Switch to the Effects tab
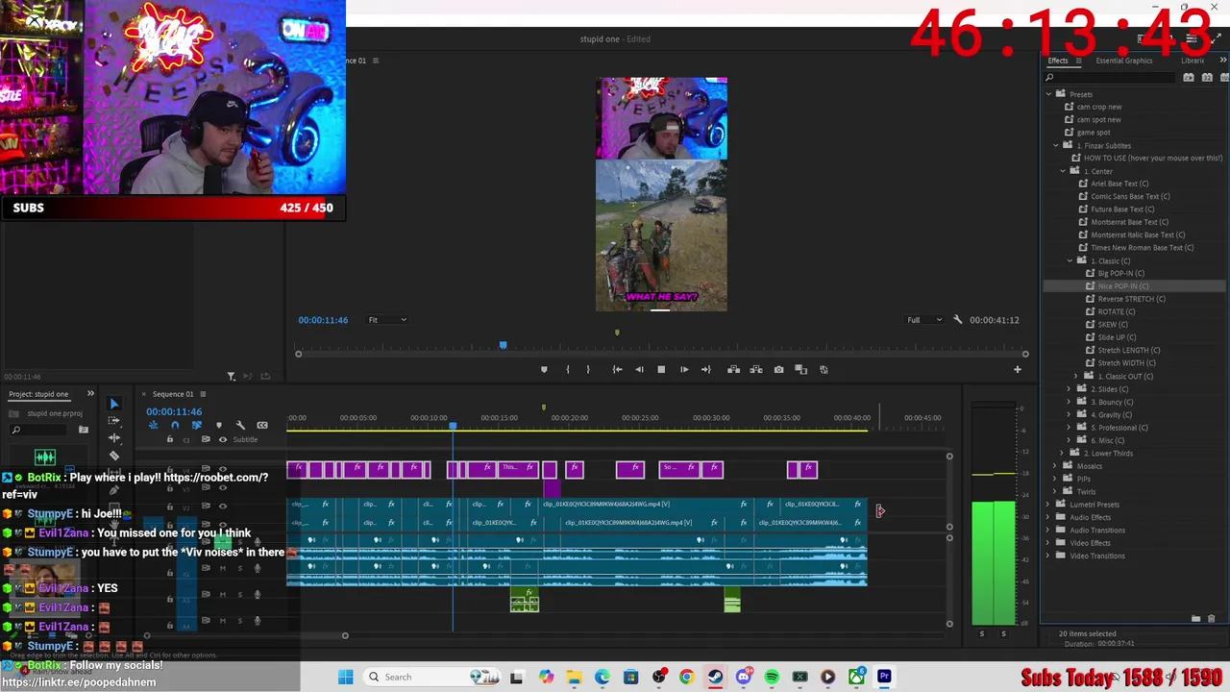 [1058, 61]
